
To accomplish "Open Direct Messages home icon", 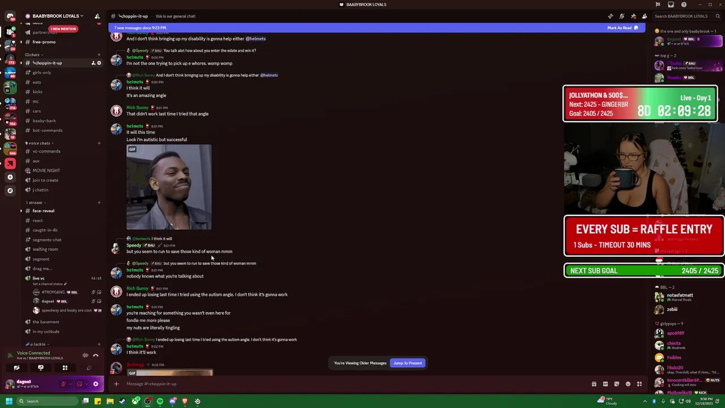I will (x=10, y=16).
